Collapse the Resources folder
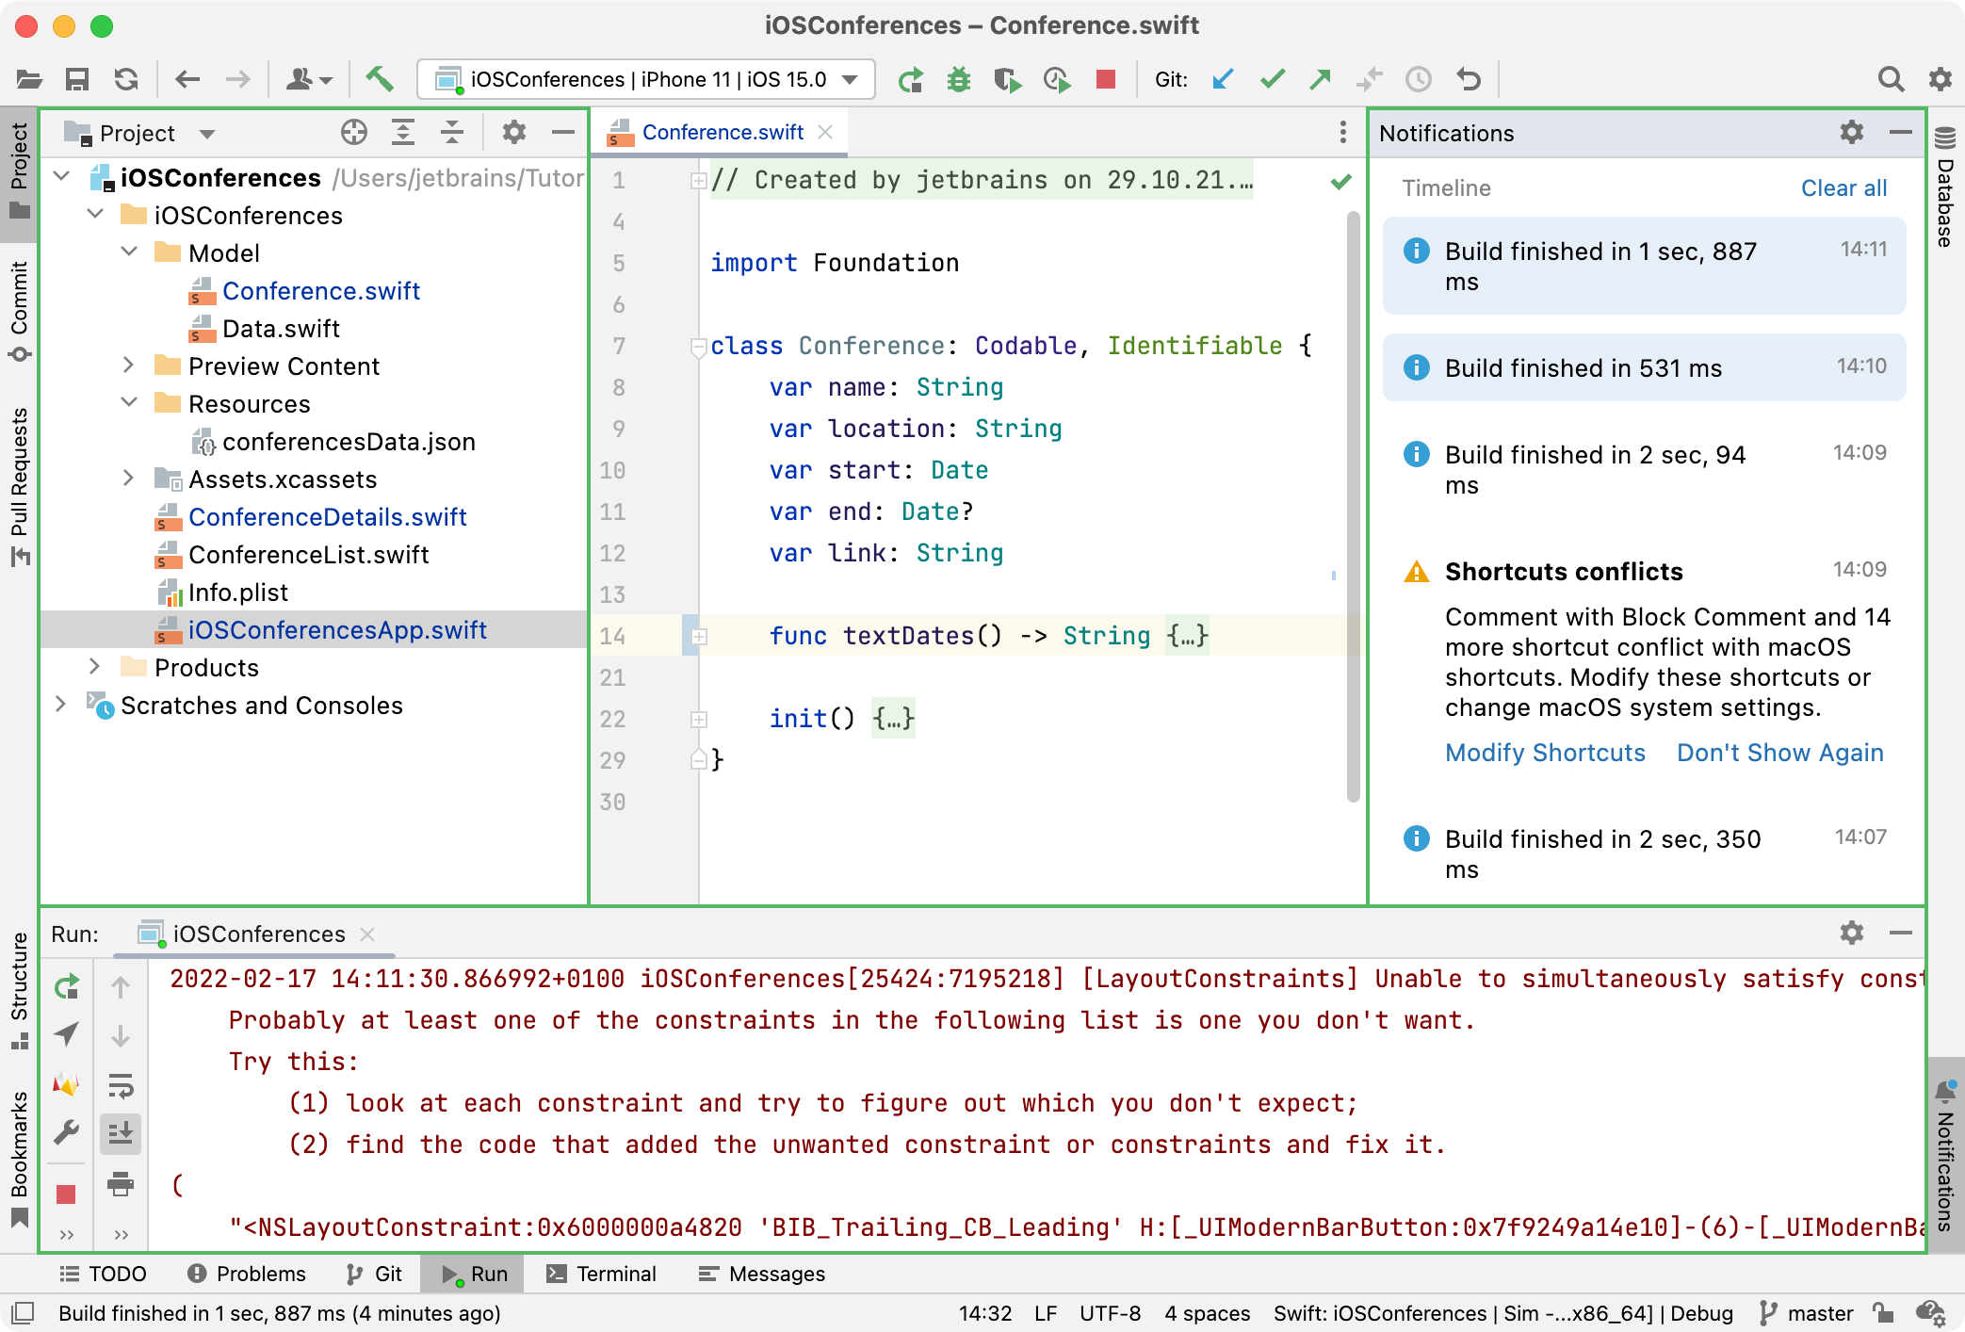 tap(130, 403)
